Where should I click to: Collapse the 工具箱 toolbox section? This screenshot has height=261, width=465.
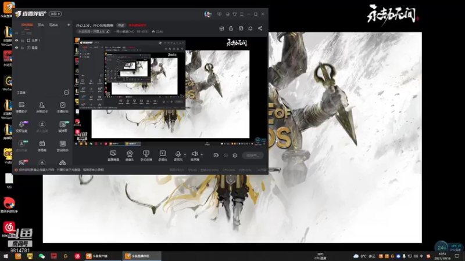66,93
